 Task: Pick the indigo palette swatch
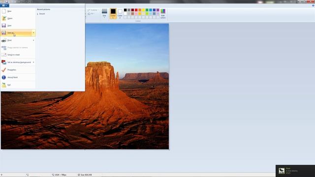[154, 10]
